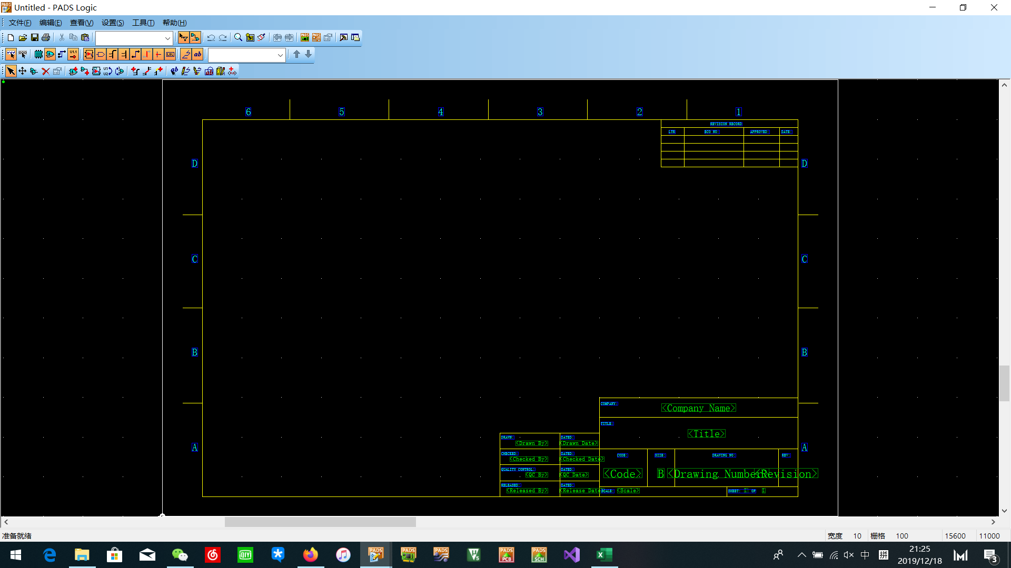Toggle the Select Labels LBL filter

(170, 54)
